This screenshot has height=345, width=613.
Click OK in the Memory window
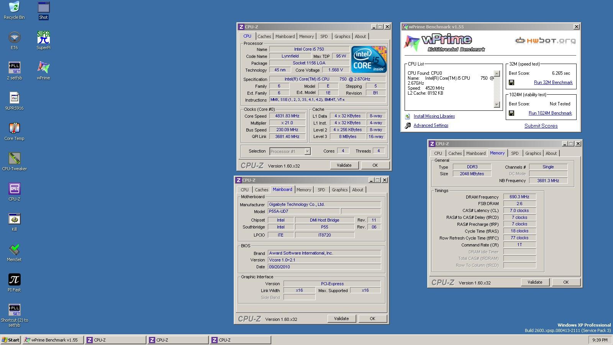click(566, 282)
